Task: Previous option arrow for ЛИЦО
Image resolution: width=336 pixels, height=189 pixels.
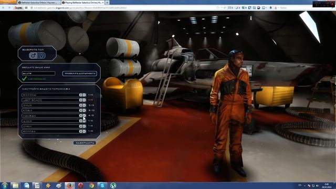Action: pyautogui.click(x=81, y=105)
